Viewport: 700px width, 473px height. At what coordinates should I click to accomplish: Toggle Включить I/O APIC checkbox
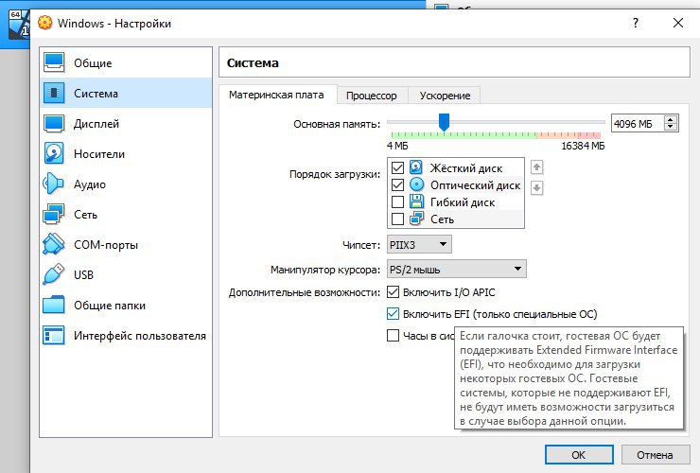393,292
